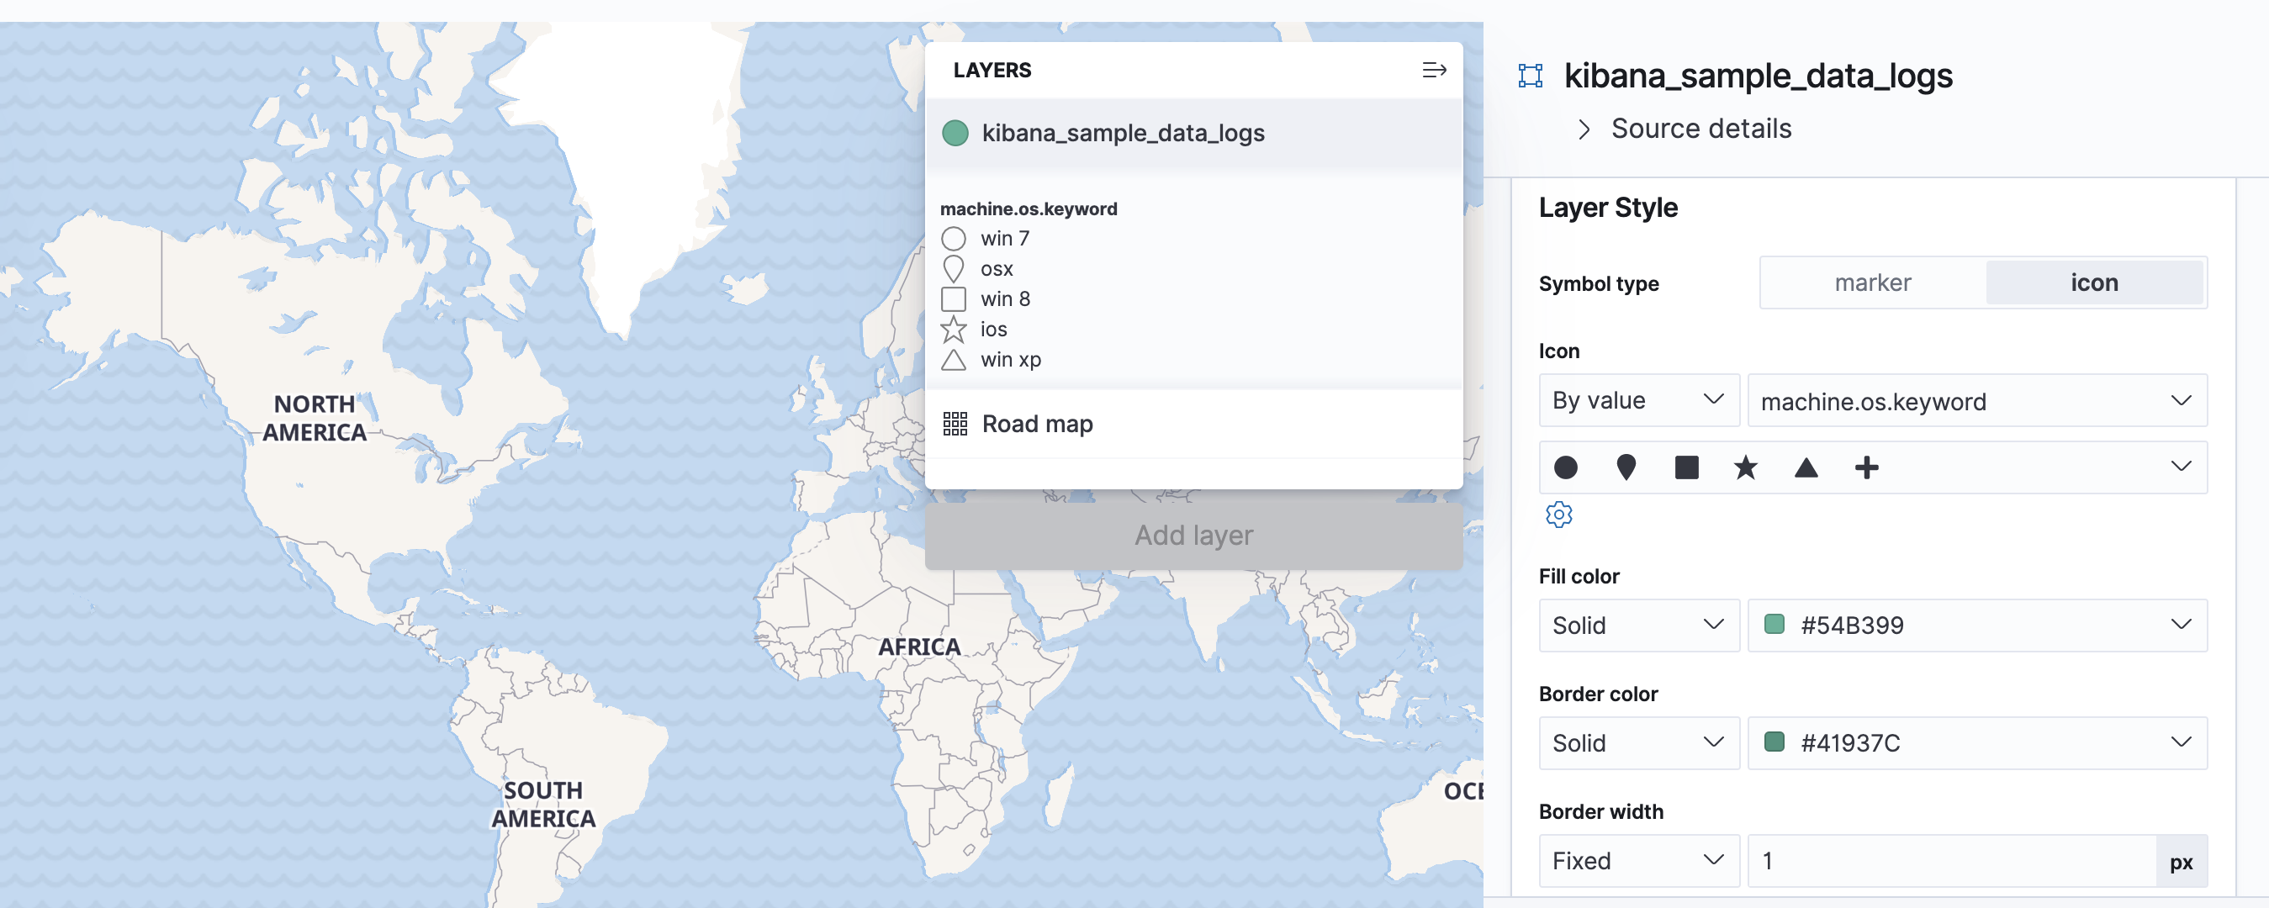Click the green circle icon of kibana_sample_data_logs layer
This screenshot has height=908, width=2269.
click(x=955, y=133)
